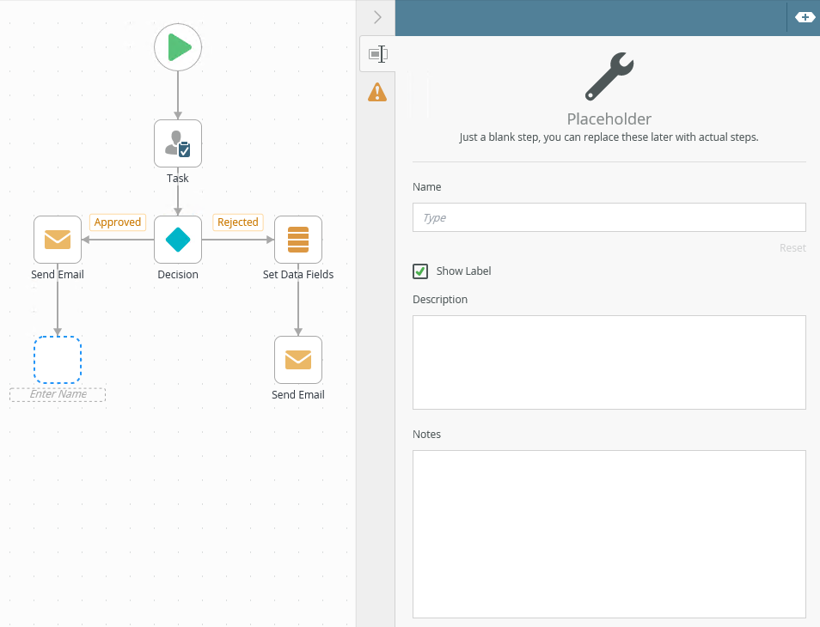Viewport: 820px width, 627px height.
Task: Click the wrench Placeholder icon
Action: (609, 77)
